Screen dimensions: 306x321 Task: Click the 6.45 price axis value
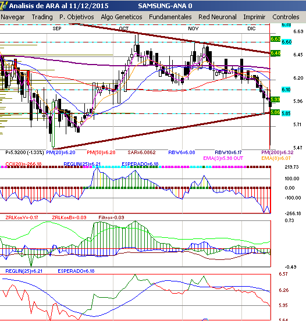298,55
